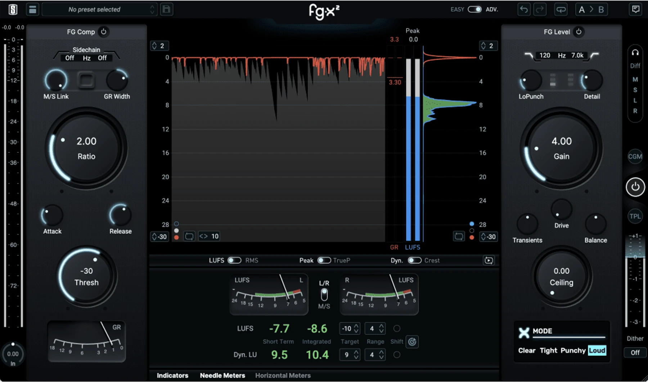648x382 pixels.
Task: Flip the L/R to M/S switch
Action: pyautogui.click(x=324, y=295)
